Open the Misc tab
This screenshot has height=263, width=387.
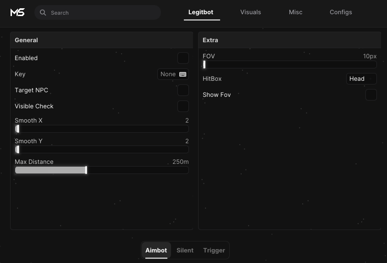pos(295,12)
